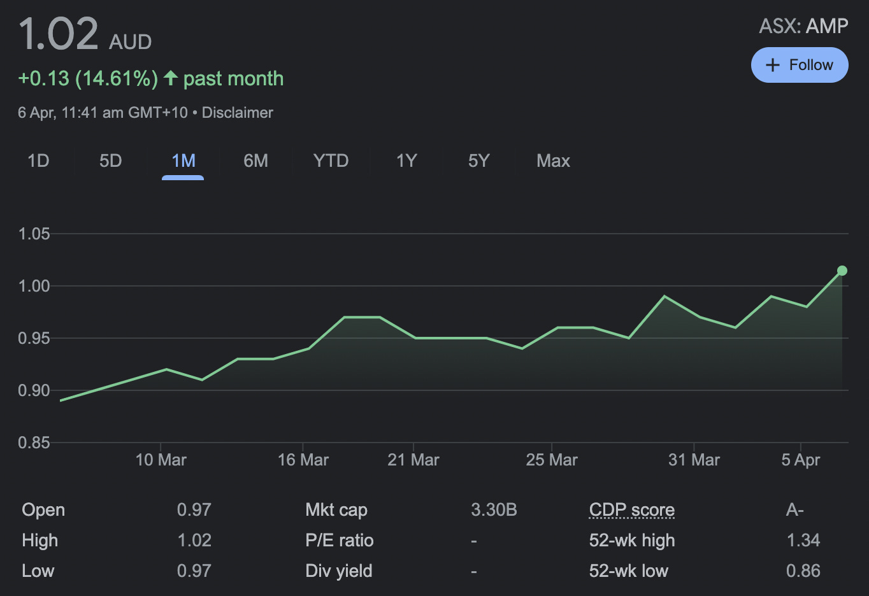
Task: Click the Low value 0.97
Action: pyautogui.click(x=194, y=571)
